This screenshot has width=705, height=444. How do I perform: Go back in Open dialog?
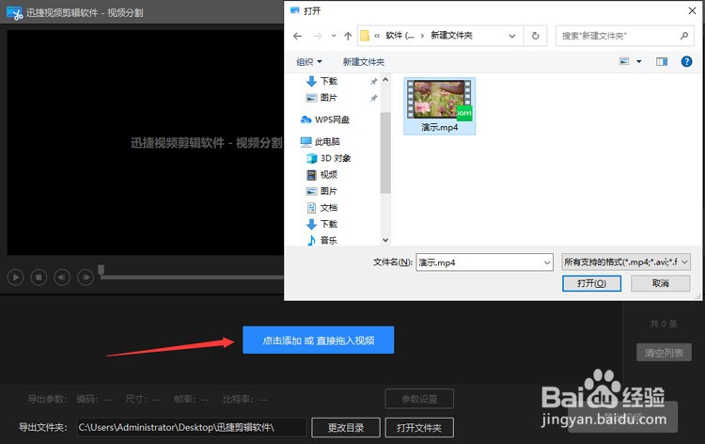tap(297, 36)
